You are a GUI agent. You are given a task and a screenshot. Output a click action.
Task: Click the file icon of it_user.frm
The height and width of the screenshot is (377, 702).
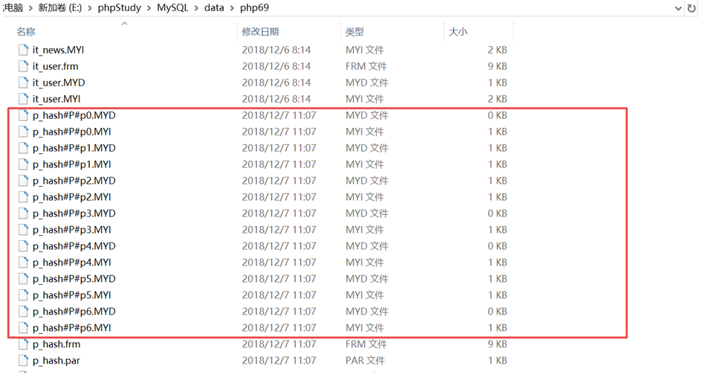(23, 66)
